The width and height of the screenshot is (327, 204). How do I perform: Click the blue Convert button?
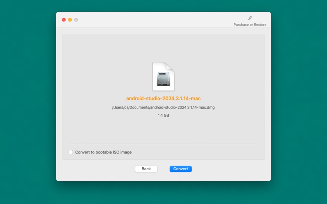181,169
